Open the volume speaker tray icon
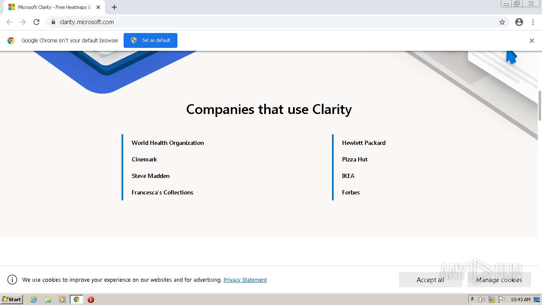This screenshot has width=542, height=305. pos(481,299)
